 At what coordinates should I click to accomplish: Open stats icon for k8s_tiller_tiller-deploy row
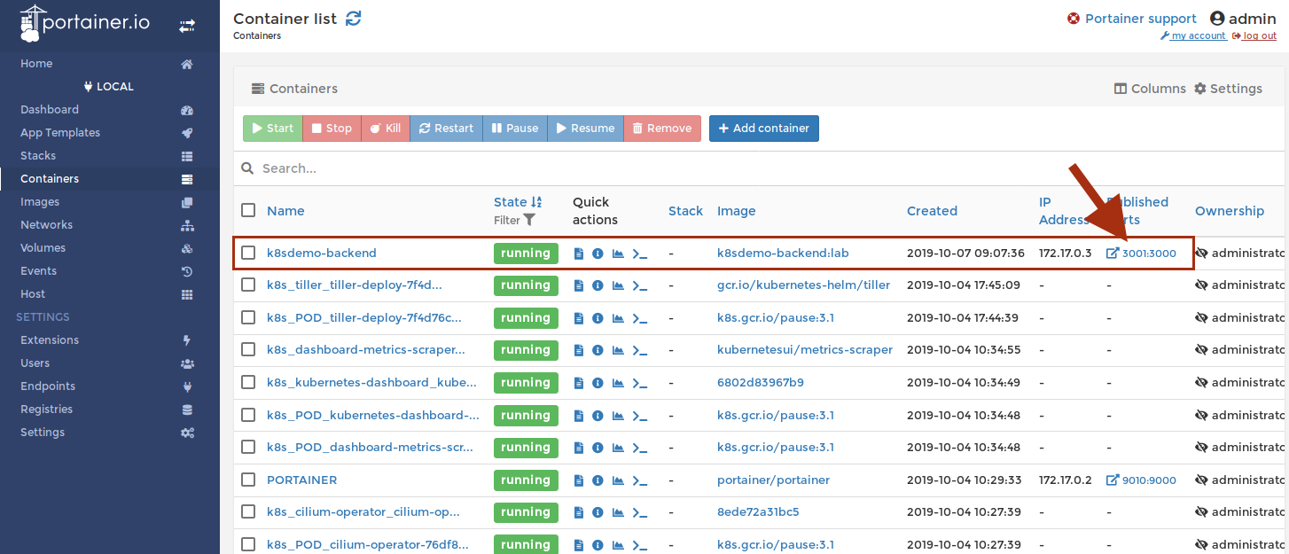click(618, 285)
